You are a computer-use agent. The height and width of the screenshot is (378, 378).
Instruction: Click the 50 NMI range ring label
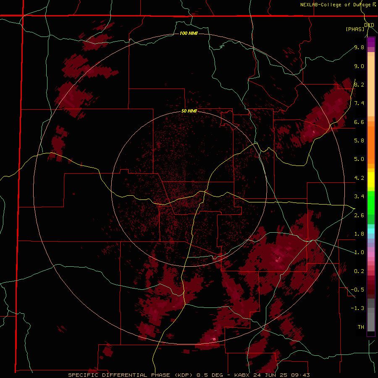[x=189, y=111]
